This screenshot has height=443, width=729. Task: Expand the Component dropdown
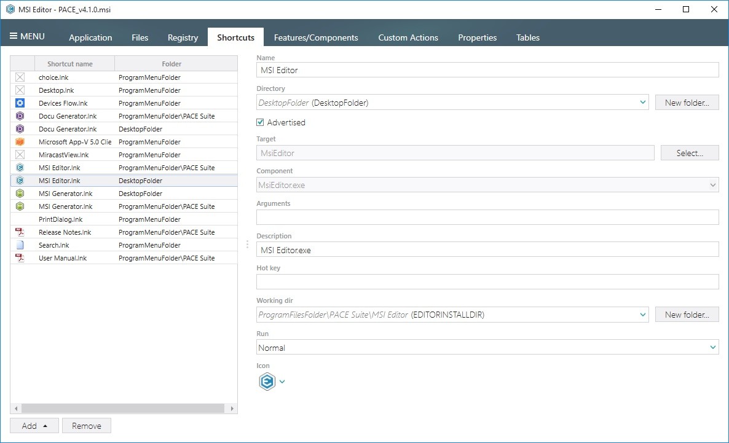pyautogui.click(x=713, y=185)
